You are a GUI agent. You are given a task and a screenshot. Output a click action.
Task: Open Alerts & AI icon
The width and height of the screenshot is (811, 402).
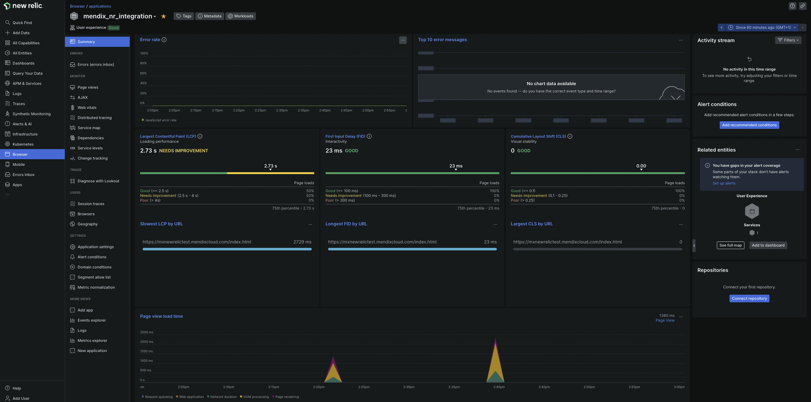tap(8, 124)
